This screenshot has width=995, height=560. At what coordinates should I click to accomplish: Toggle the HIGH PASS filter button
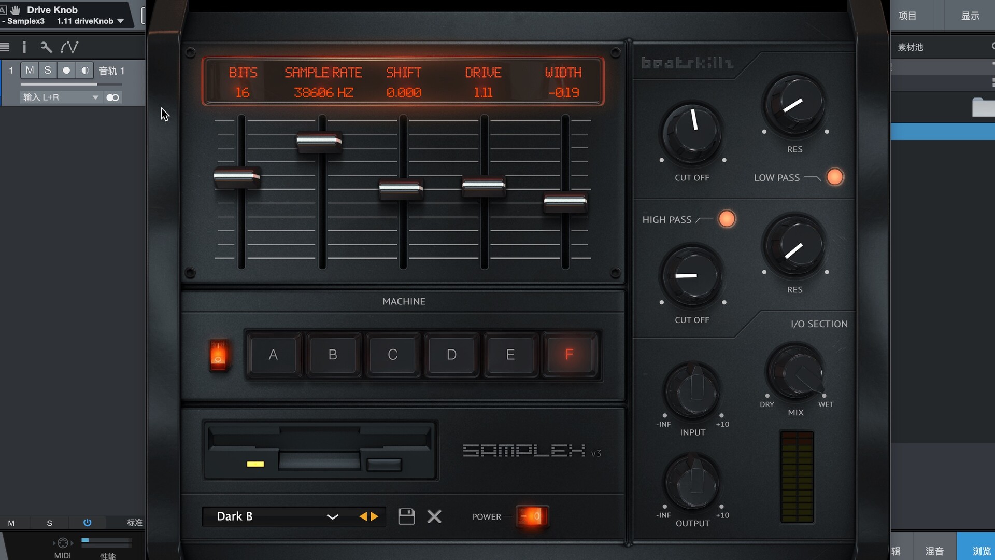pos(727,219)
